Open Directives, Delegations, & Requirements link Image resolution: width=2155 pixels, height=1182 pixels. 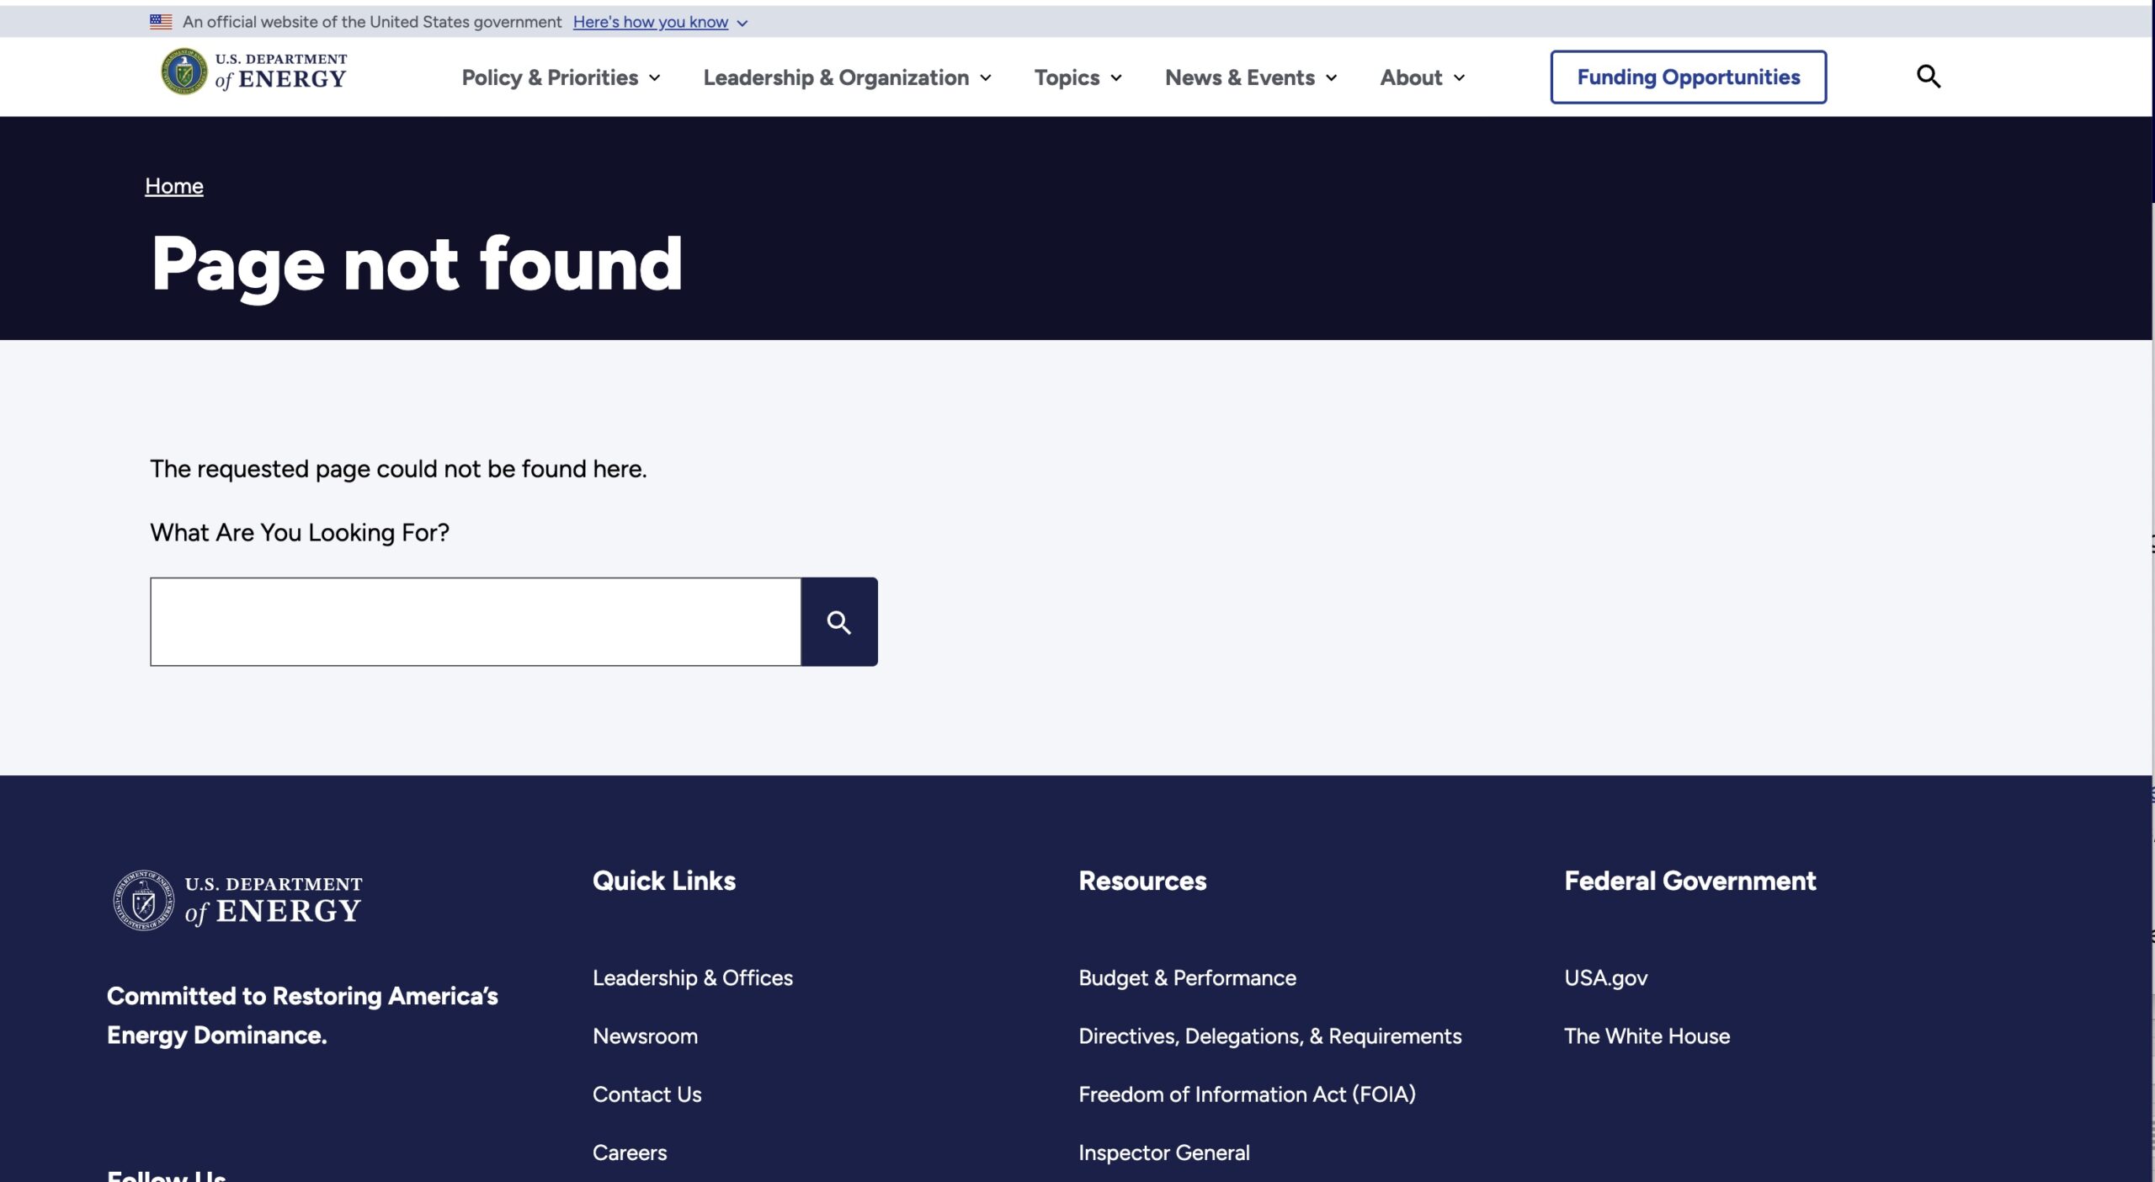click(x=1270, y=1036)
